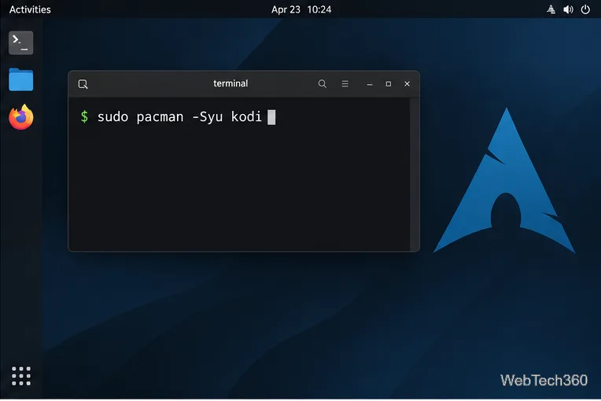
Task: Launch Firefox from the dock
Action: [21, 117]
